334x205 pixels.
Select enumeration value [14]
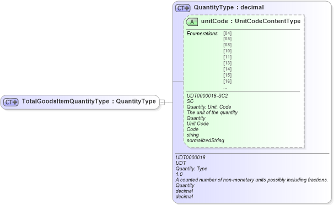(227, 69)
